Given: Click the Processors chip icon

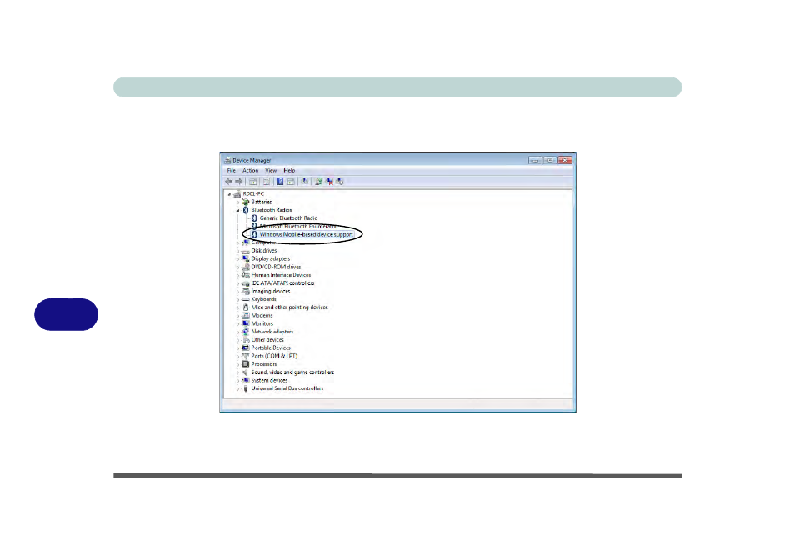Looking at the screenshot, I should [x=245, y=364].
